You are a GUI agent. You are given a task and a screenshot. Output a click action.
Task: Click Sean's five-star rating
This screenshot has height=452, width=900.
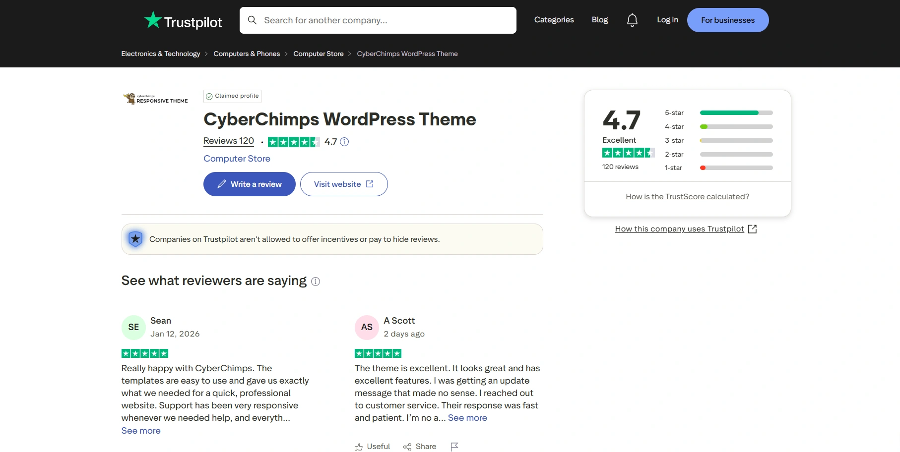coord(145,353)
